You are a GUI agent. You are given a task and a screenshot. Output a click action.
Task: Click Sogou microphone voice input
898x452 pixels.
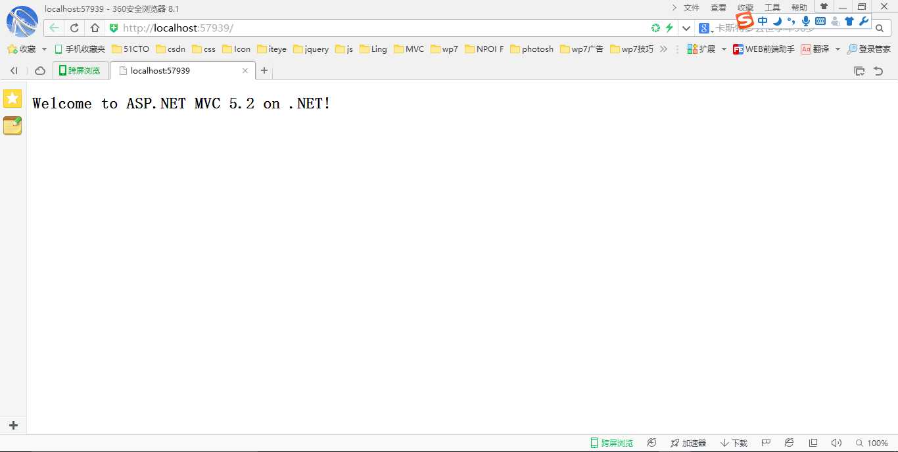(x=806, y=21)
